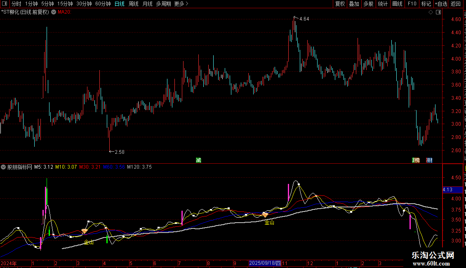Click the yellow M10: 3.07 value
466x268 pixels.
(x=66, y=167)
